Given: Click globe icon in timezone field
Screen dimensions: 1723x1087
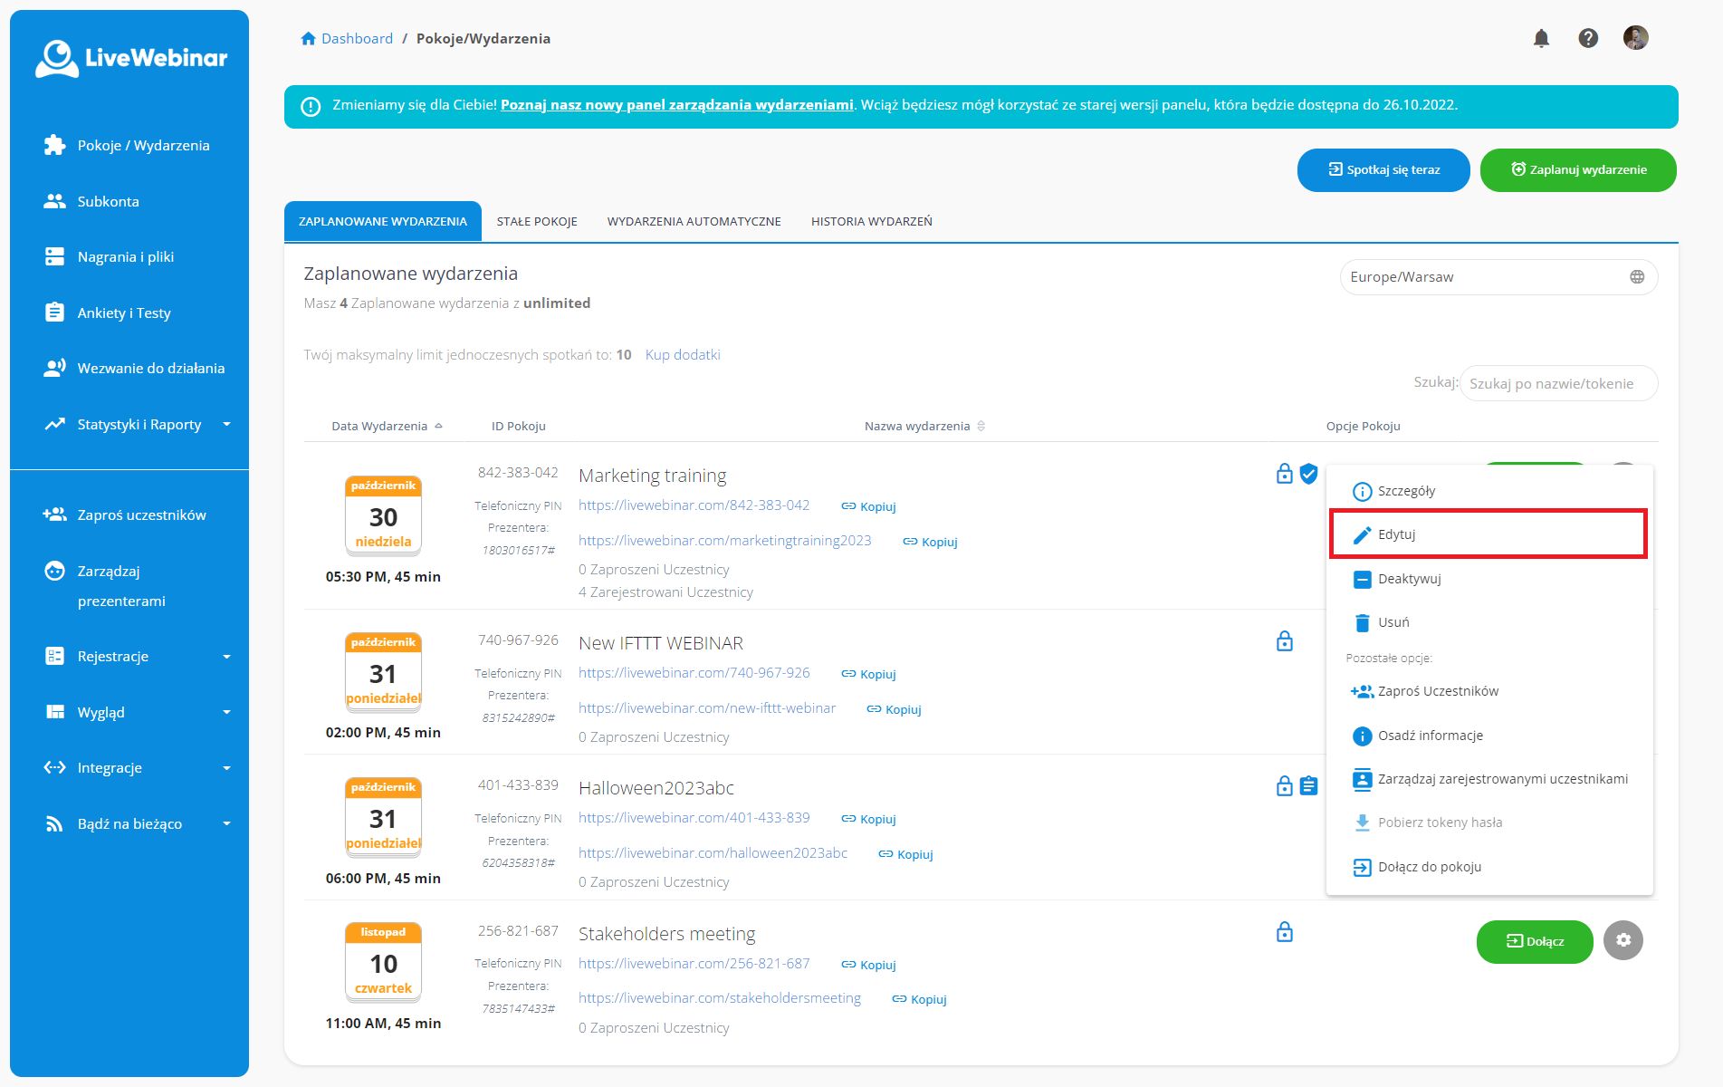Looking at the screenshot, I should [x=1636, y=277].
